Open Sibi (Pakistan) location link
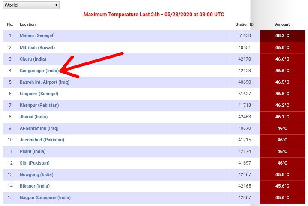The height and width of the screenshot is (206, 308). pos(35,163)
